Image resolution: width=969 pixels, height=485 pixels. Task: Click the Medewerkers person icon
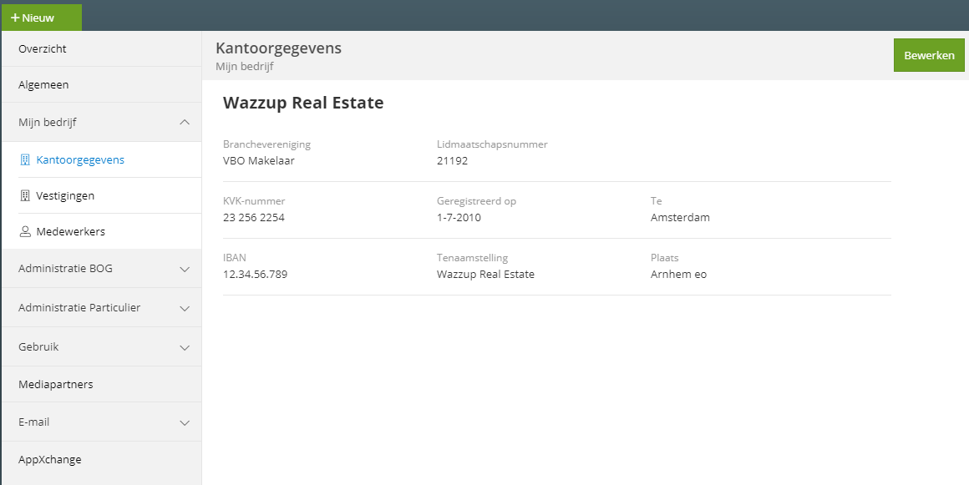[25, 232]
